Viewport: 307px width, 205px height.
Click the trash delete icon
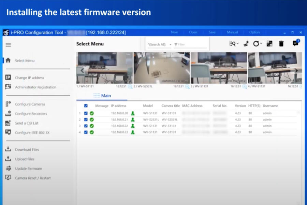point(281,44)
